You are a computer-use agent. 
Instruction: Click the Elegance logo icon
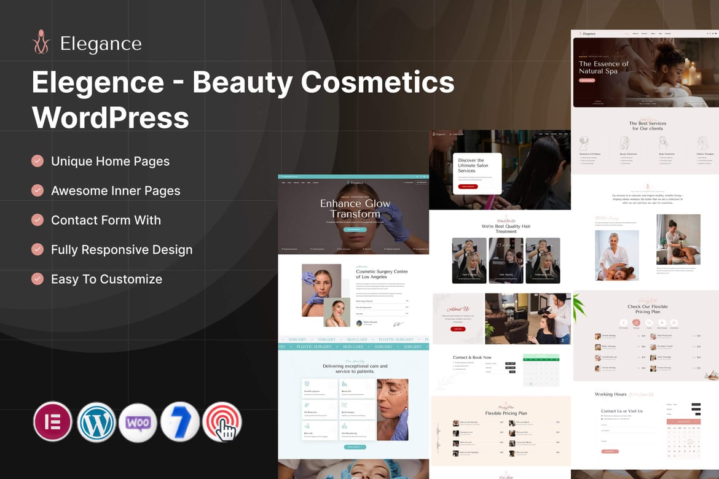pos(41,42)
